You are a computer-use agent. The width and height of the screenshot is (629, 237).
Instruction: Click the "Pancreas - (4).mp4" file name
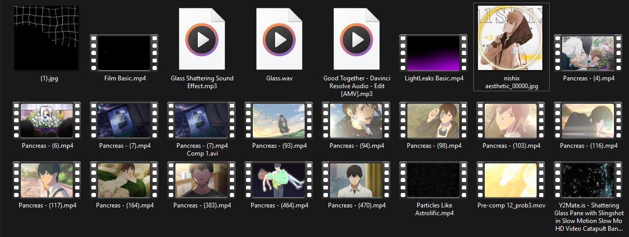(589, 78)
